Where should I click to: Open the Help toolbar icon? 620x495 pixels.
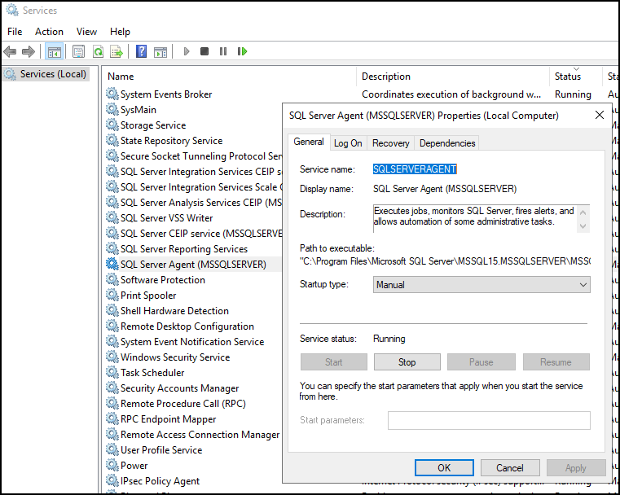point(141,51)
